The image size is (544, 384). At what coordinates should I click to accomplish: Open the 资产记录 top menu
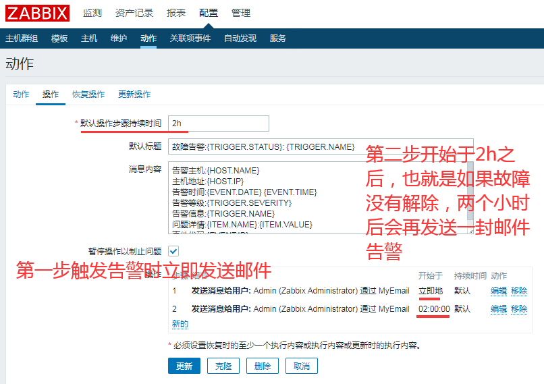point(134,13)
